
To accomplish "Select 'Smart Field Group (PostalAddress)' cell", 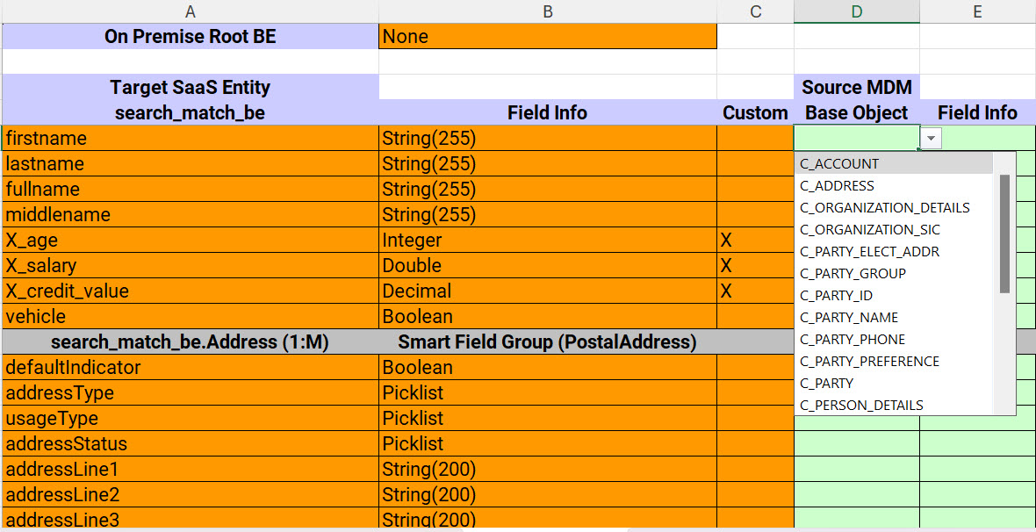I will (548, 342).
